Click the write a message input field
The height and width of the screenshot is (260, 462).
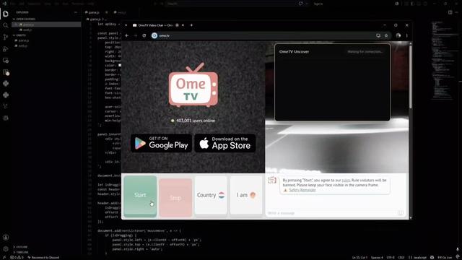point(331,213)
